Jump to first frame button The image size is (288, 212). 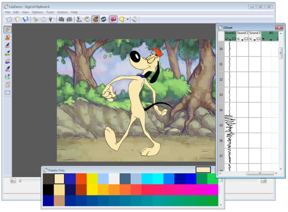click(x=13, y=181)
